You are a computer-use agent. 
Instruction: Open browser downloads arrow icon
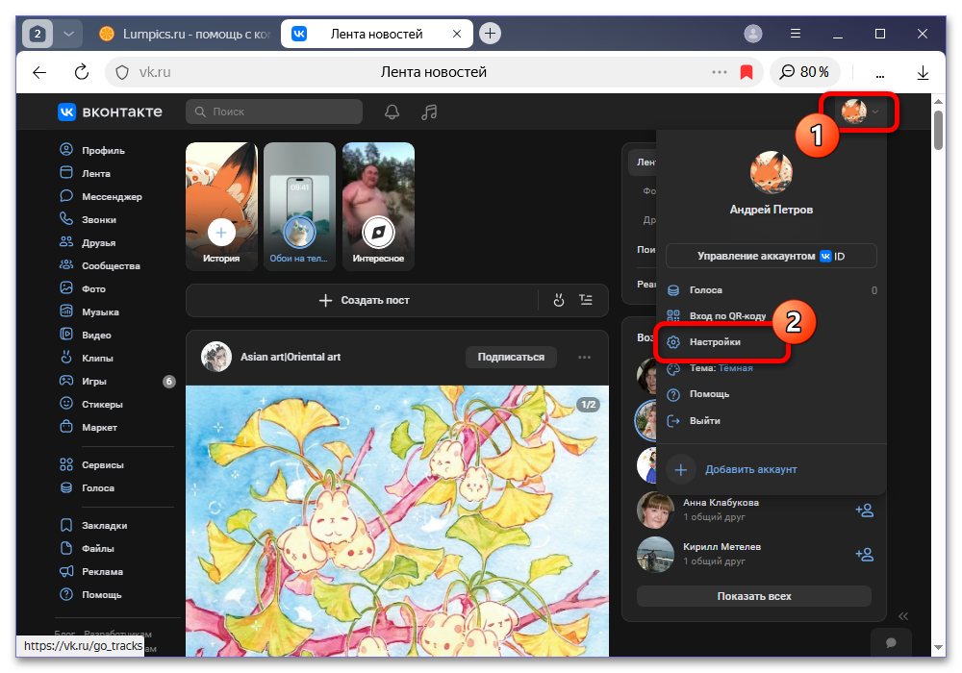[x=923, y=72]
